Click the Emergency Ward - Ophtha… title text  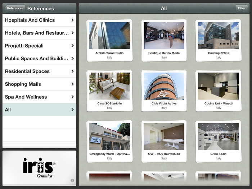[x=109, y=154]
